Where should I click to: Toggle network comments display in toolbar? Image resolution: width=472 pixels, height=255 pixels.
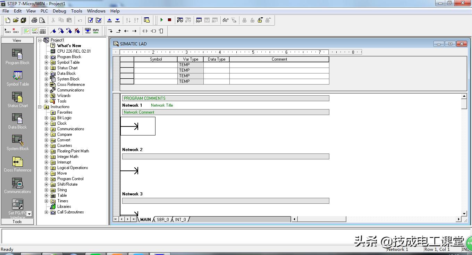(34, 31)
